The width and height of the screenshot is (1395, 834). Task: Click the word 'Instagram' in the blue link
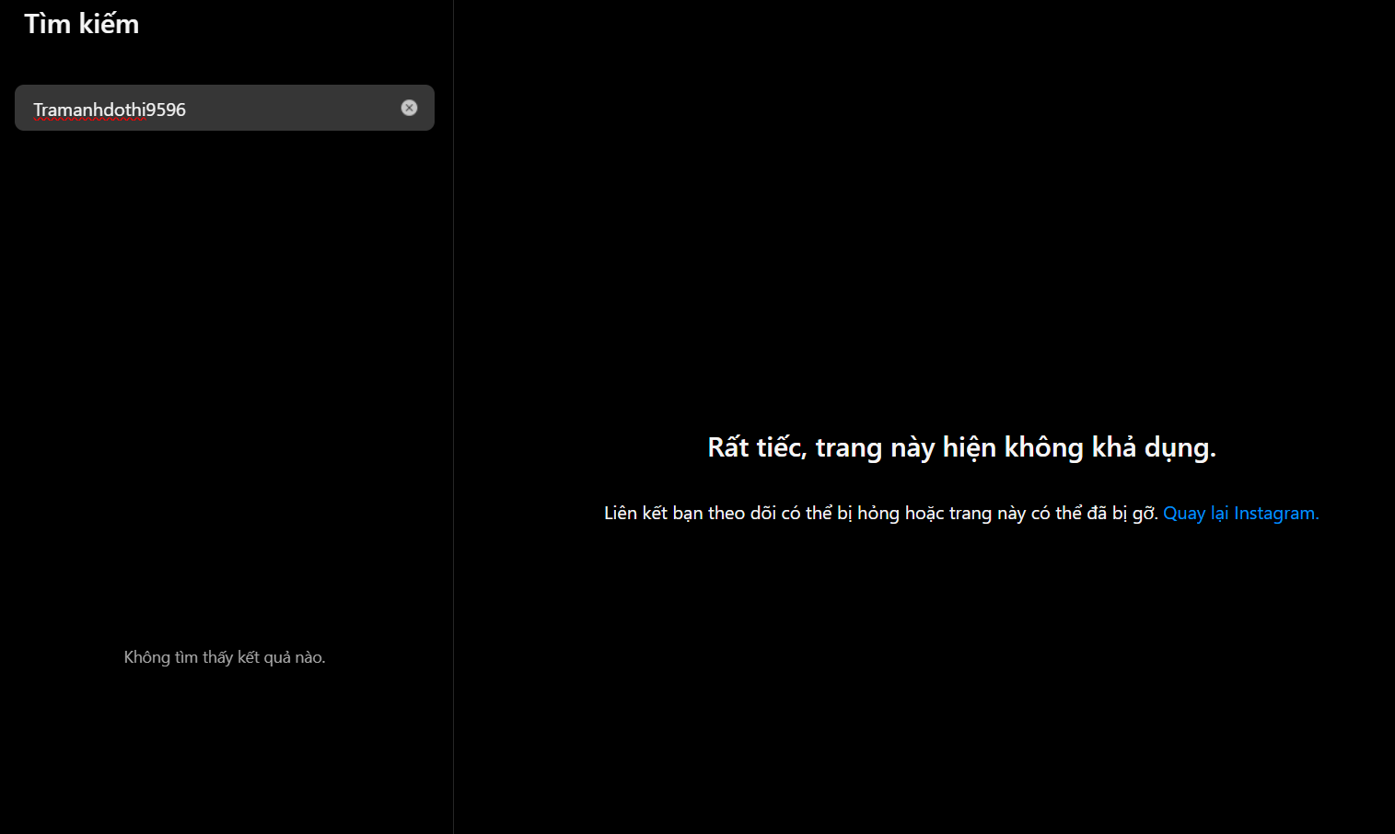pyautogui.click(x=1275, y=514)
